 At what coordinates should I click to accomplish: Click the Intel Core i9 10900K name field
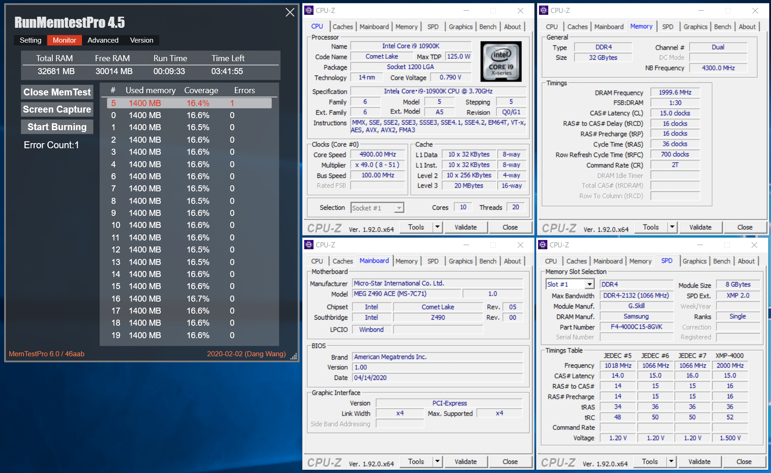(x=410, y=46)
